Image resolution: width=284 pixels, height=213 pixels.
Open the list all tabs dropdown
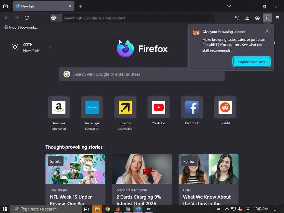[x=229, y=6]
